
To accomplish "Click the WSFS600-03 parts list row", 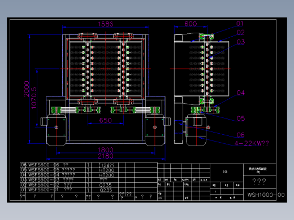I will (x=89, y=180).
